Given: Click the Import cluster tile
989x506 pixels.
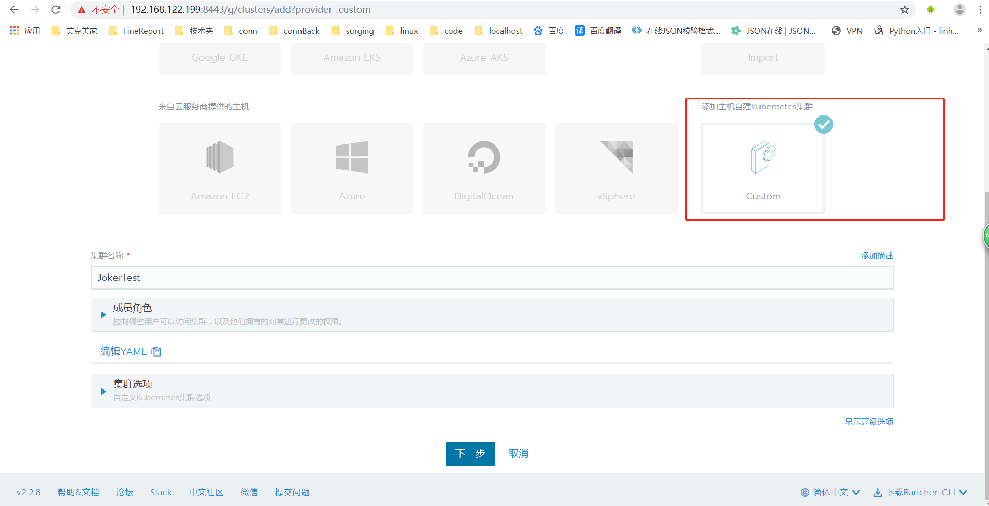Looking at the screenshot, I should tap(762, 57).
